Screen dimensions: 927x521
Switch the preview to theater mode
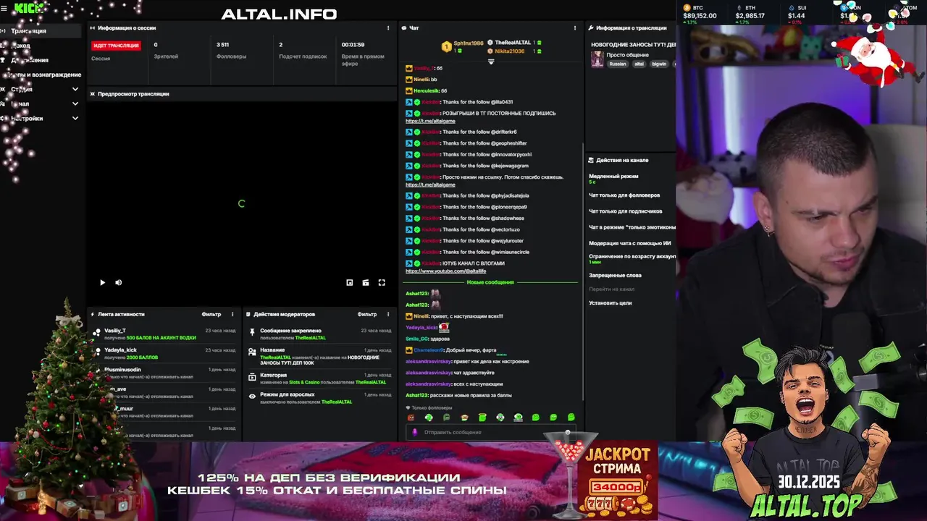click(x=366, y=283)
